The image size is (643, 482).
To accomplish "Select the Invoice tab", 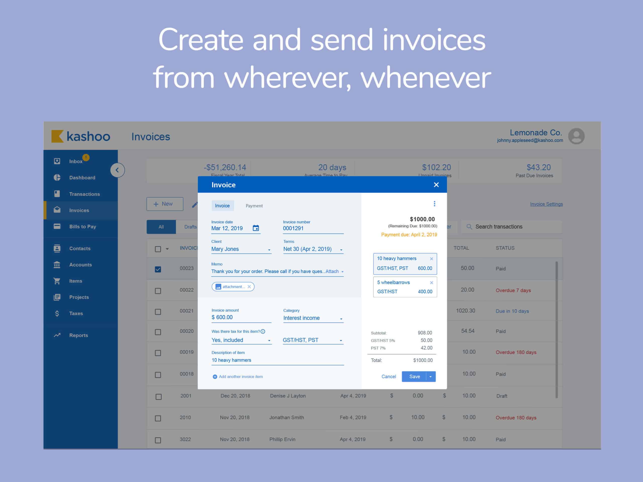I will [222, 205].
